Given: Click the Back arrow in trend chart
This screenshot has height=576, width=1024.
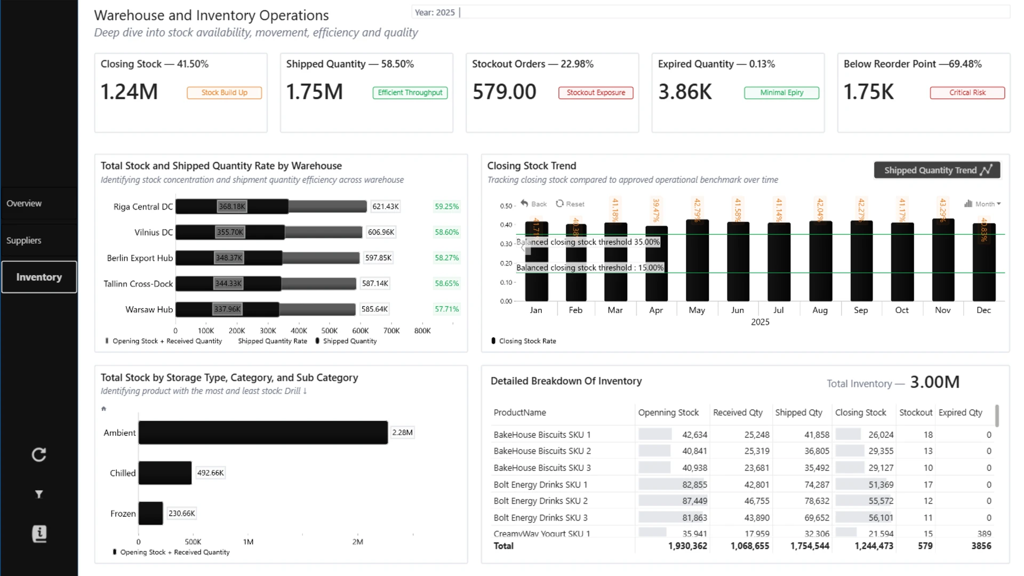Looking at the screenshot, I should (534, 204).
